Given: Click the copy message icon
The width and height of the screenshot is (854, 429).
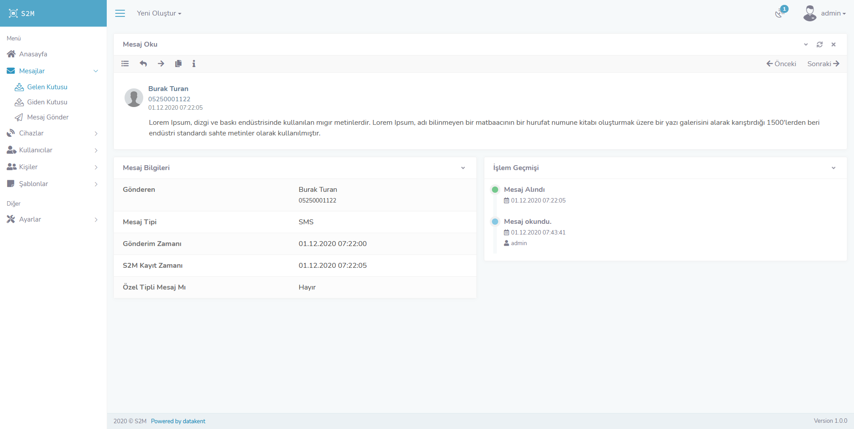Looking at the screenshot, I should [178, 64].
